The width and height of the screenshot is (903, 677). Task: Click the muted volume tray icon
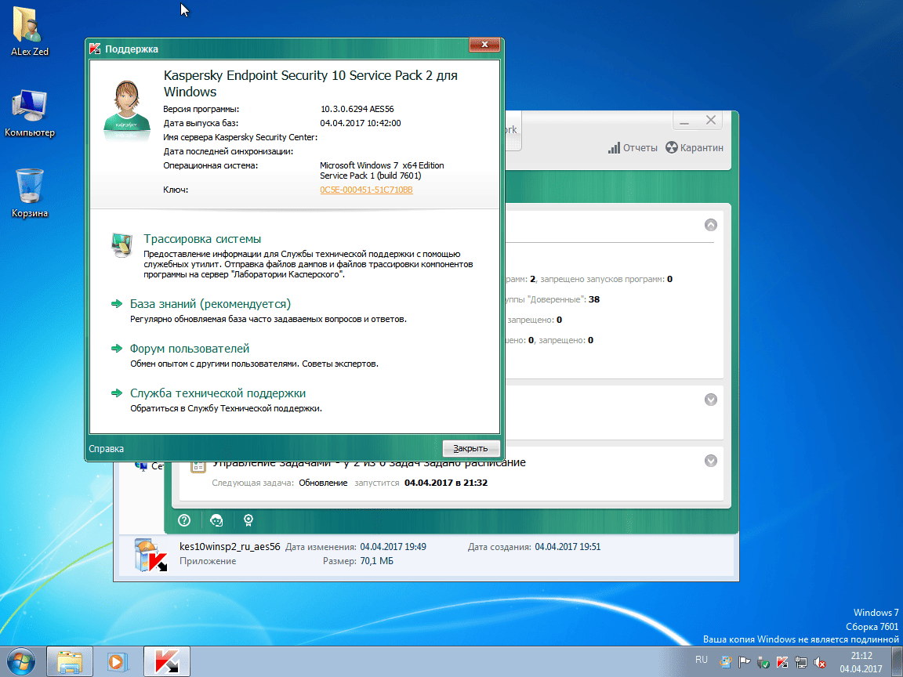tap(819, 663)
